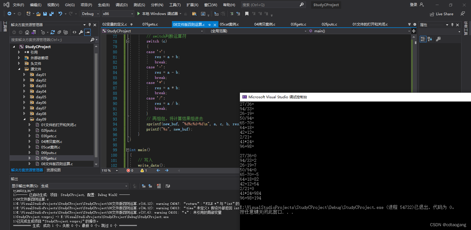Screen dimensions: 471x230
Task: Clear all output with the red X icon
Action: pos(159,186)
